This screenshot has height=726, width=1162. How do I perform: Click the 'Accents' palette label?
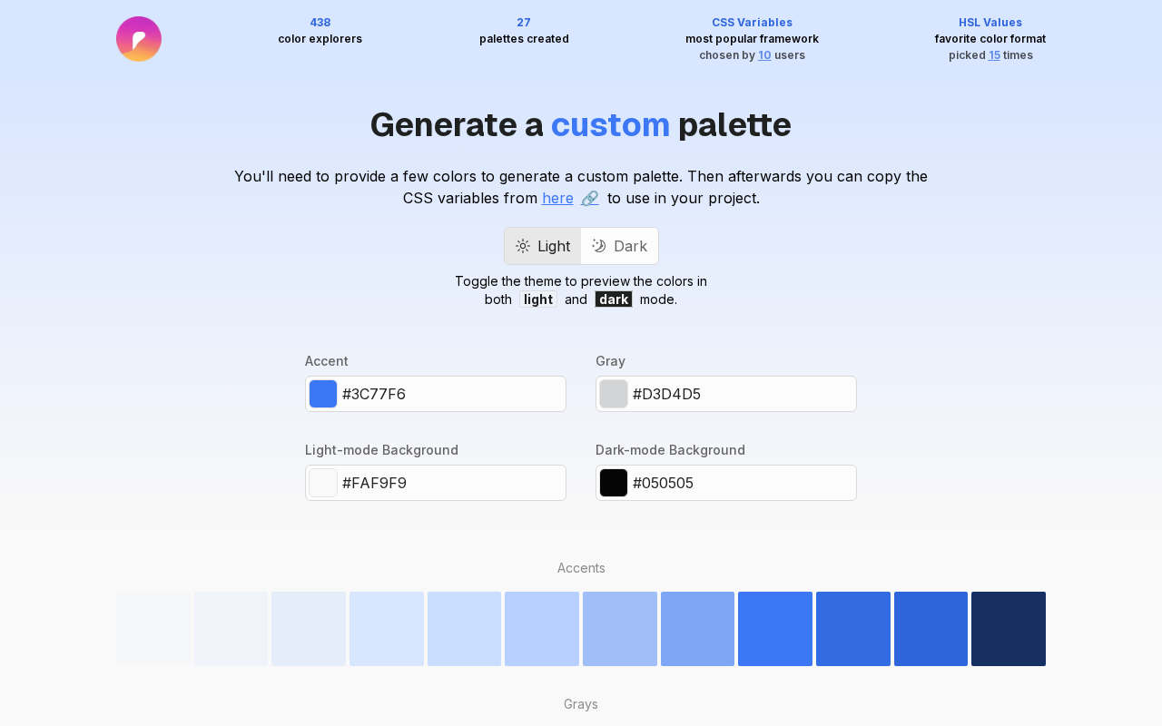(x=581, y=568)
